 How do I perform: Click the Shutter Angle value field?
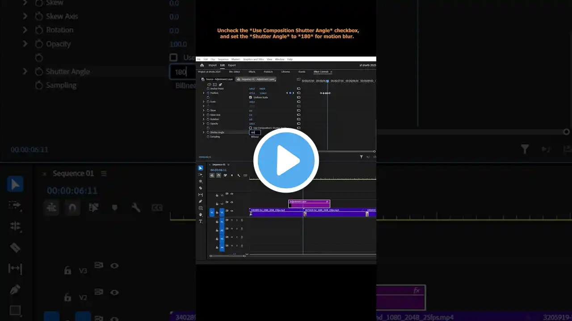[255, 132]
